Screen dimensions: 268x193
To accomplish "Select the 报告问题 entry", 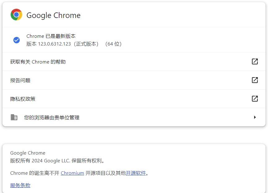I will pos(134,80).
